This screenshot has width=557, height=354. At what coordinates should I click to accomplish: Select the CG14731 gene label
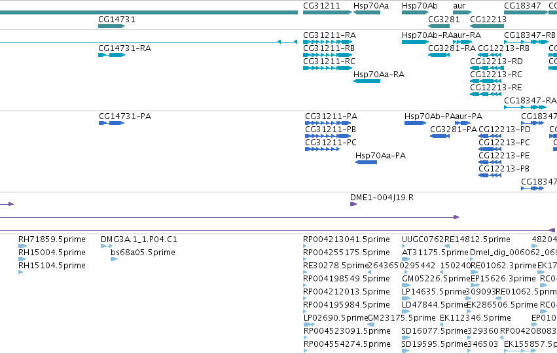(117, 20)
